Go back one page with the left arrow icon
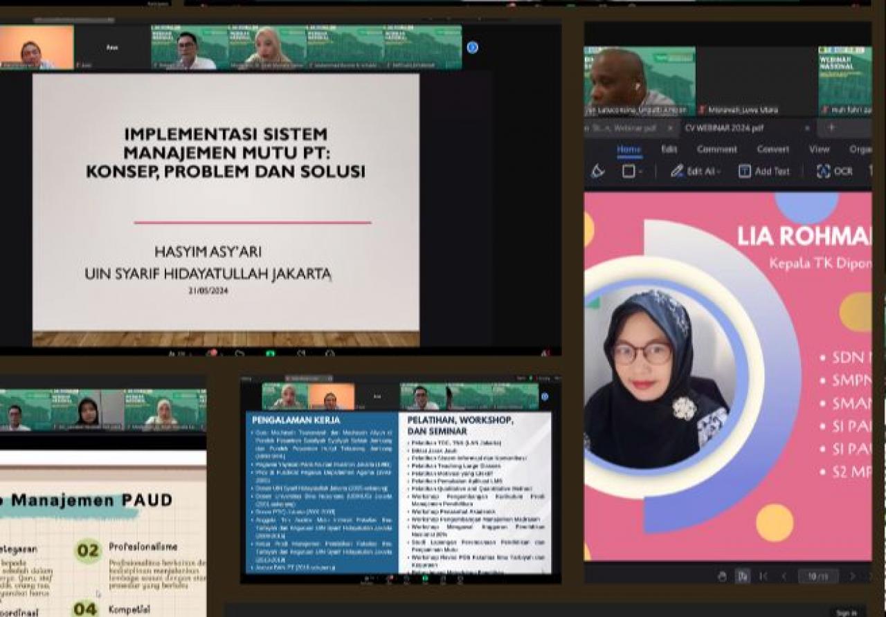This screenshot has height=617, width=886. [x=784, y=575]
